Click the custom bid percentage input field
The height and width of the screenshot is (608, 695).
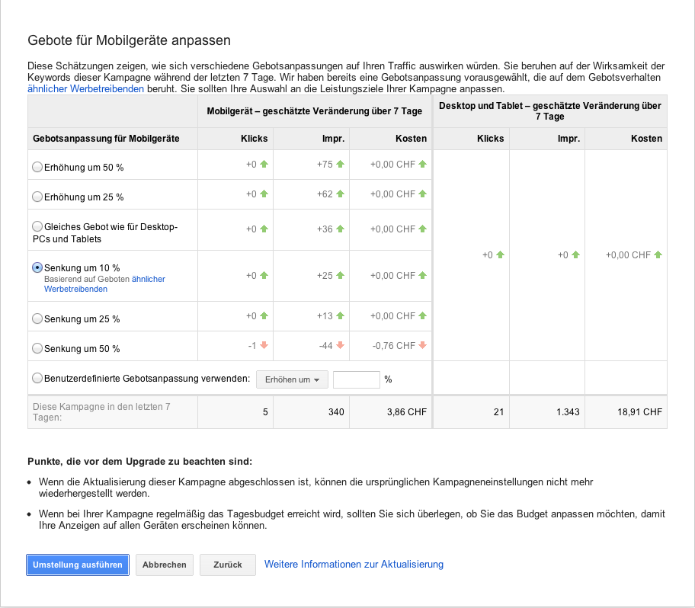(x=356, y=379)
